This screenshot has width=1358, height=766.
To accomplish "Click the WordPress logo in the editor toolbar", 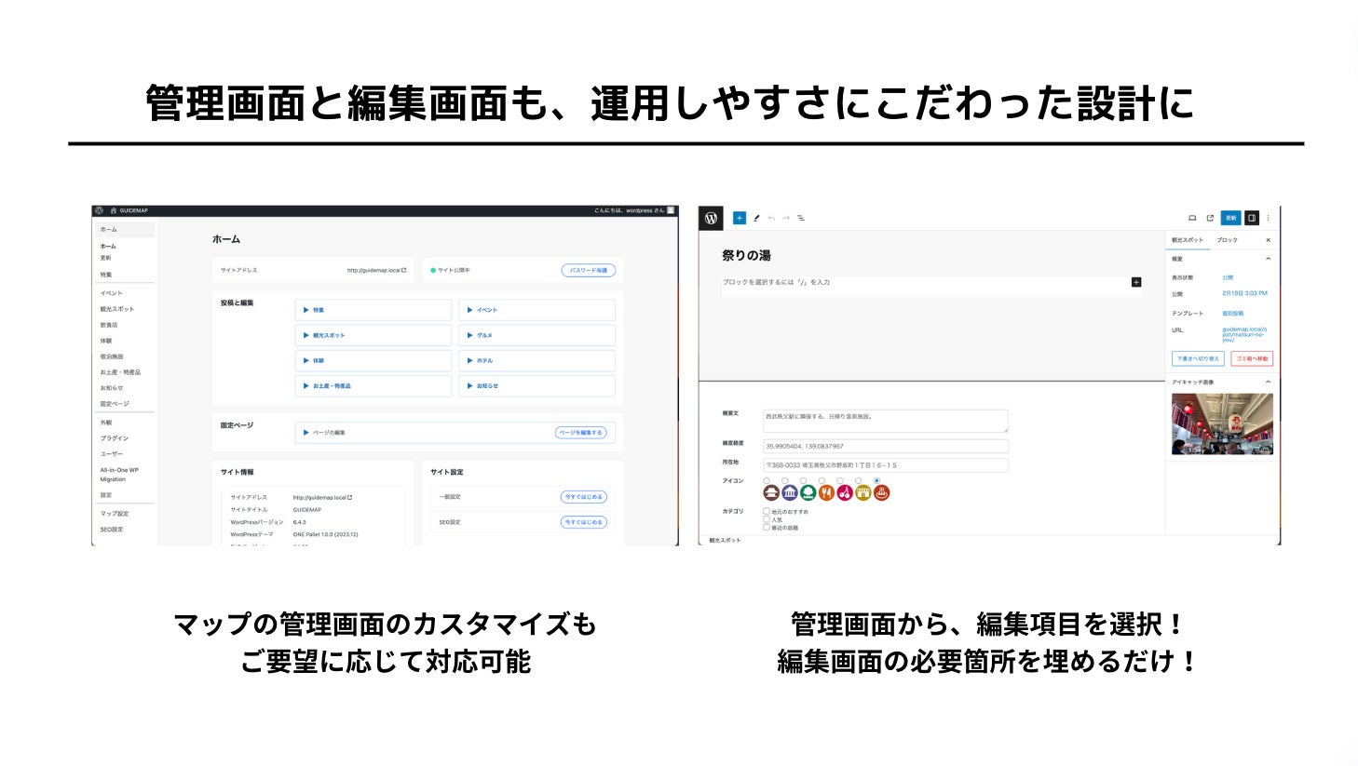I will click(712, 218).
